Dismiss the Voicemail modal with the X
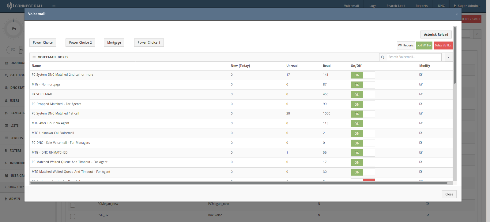490x222 pixels. pyautogui.click(x=457, y=14)
